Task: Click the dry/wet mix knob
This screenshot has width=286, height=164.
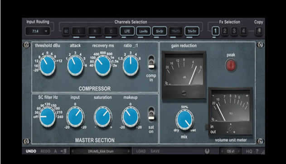Action: coord(184,120)
